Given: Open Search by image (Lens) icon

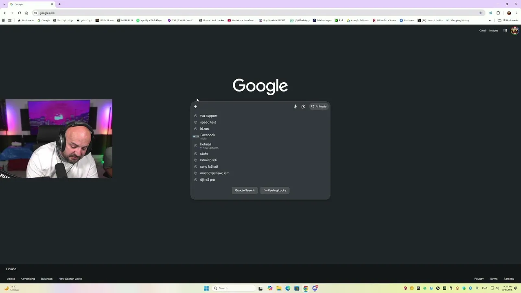Looking at the screenshot, I should tap(303, 107).
